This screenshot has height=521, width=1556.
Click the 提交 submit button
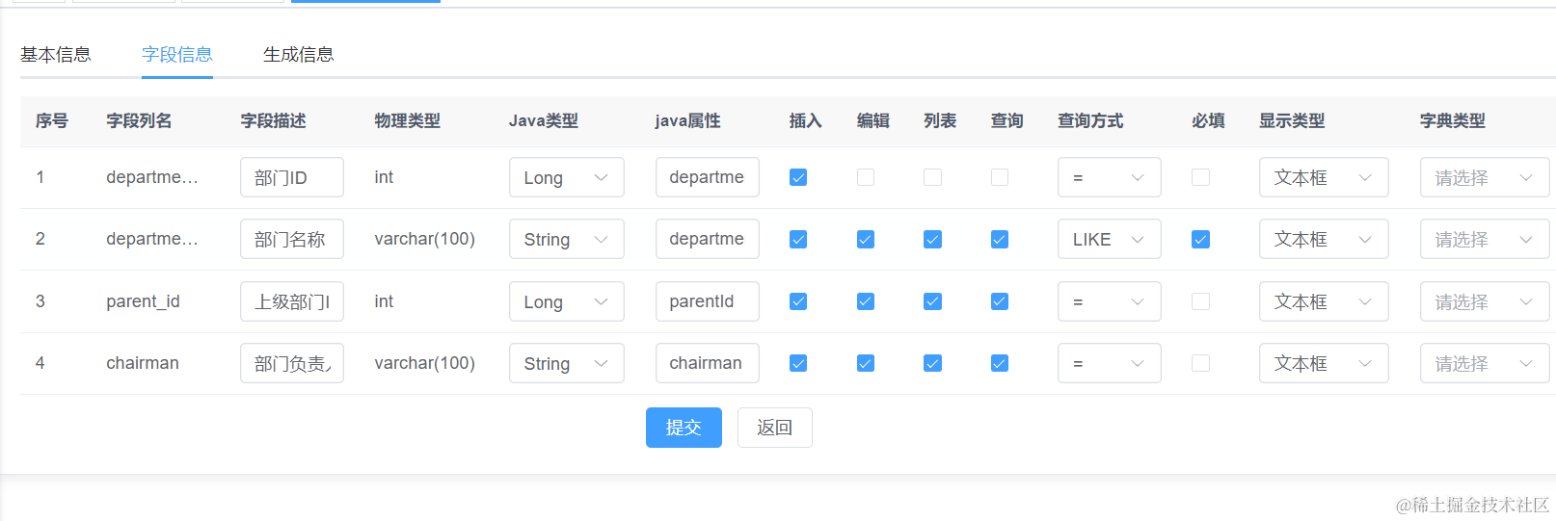tap(684, 428)
